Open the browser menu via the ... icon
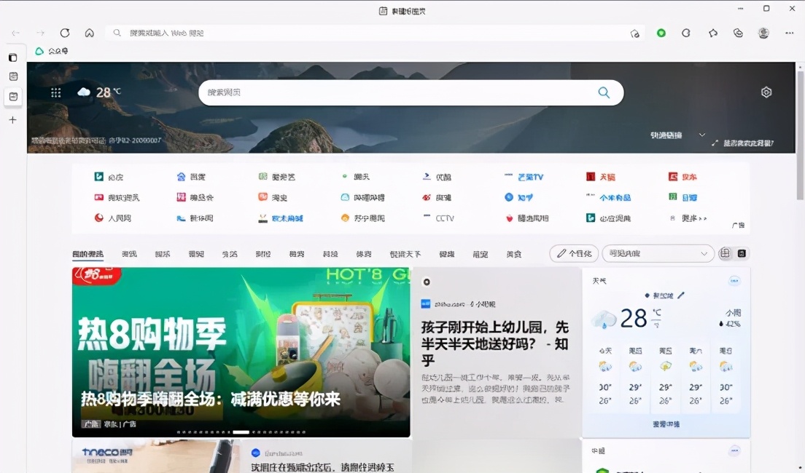The image size is (805, 473). (789, 33)
